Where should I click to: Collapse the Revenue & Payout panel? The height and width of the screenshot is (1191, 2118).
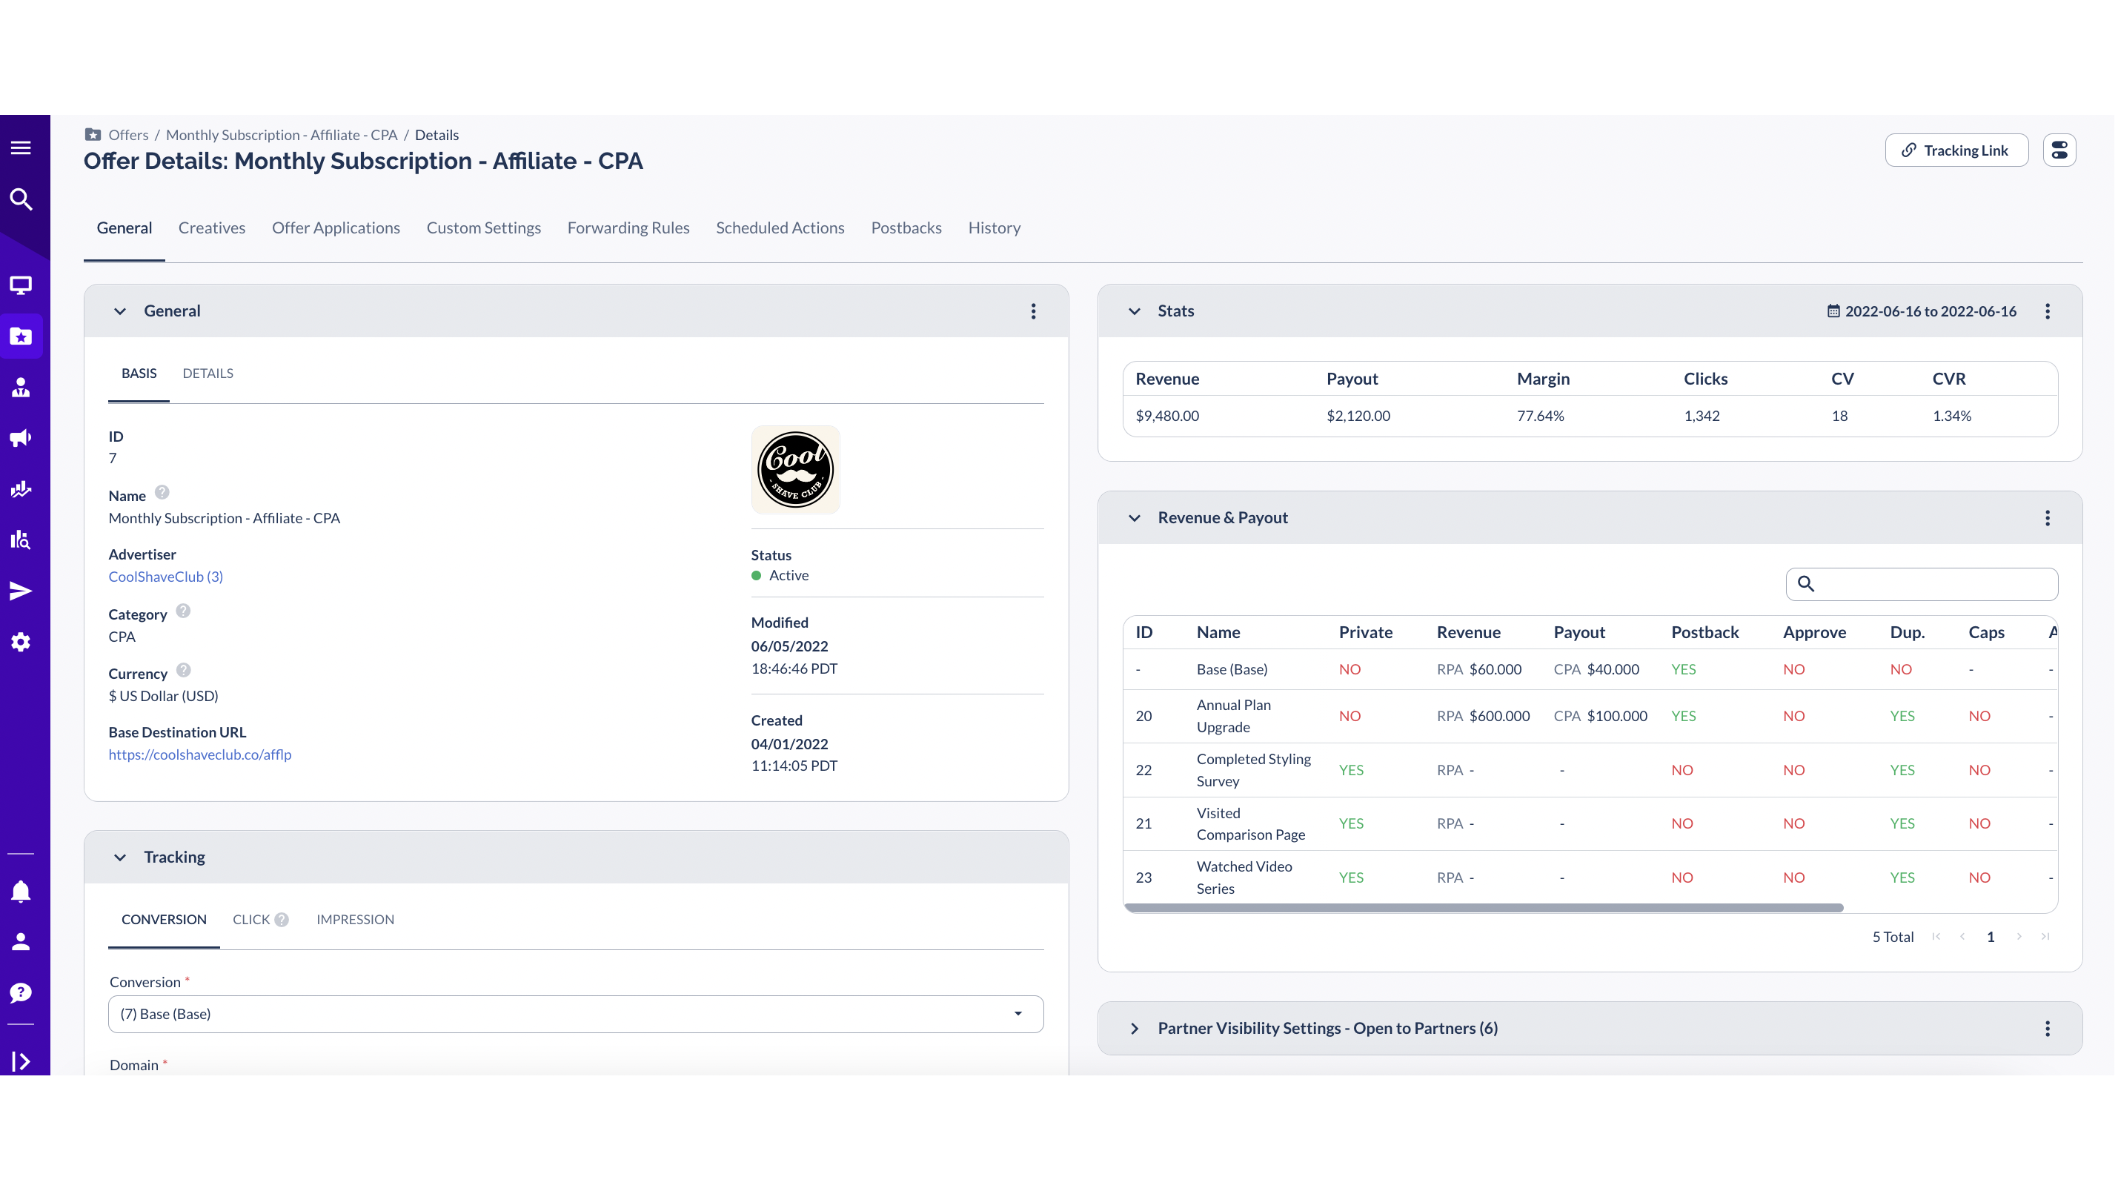click(1135, 518)
